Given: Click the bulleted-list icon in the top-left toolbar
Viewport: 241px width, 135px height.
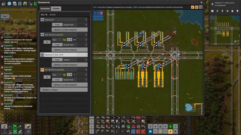Looking at the screenshot, I should pos(20,3).
